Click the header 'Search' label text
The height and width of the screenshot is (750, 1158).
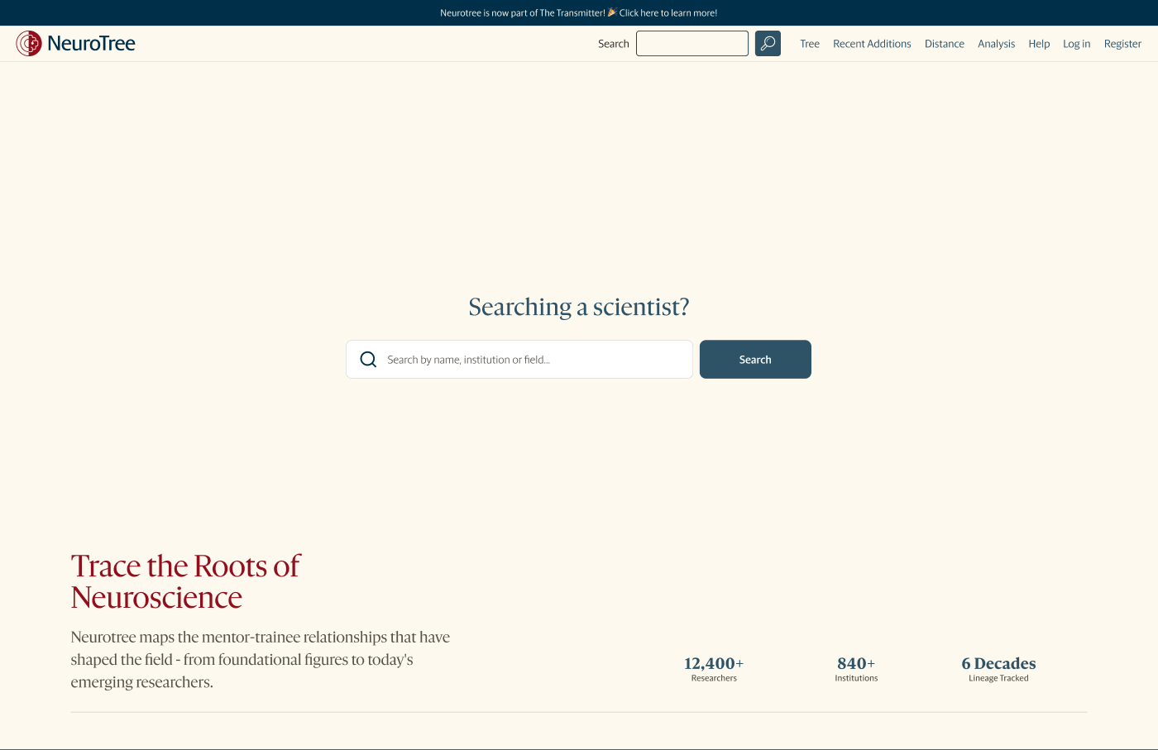coord(614,44)
